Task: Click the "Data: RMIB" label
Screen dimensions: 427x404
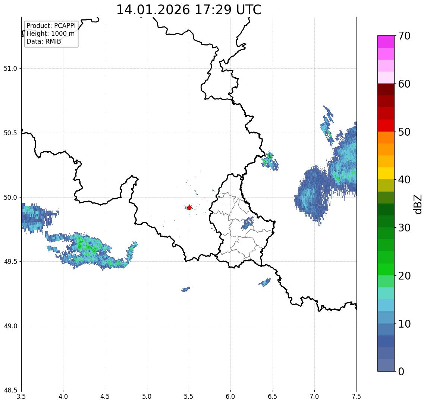Action: 44,41
